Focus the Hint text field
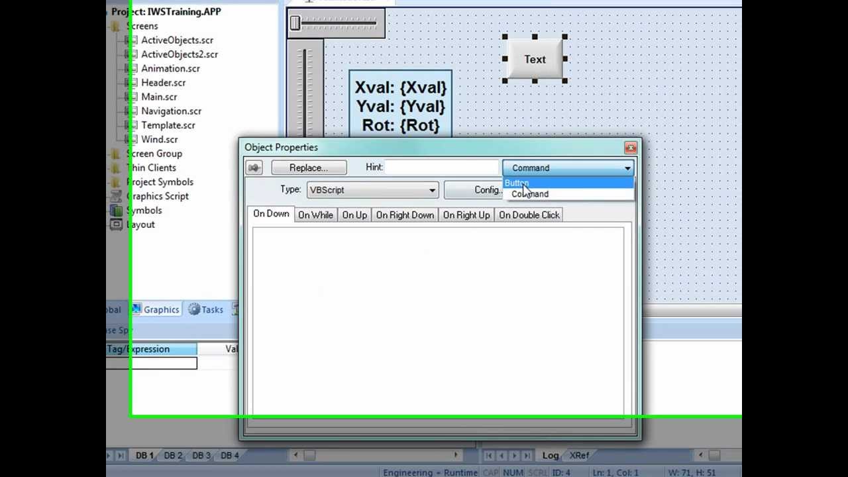 point(441,167)
